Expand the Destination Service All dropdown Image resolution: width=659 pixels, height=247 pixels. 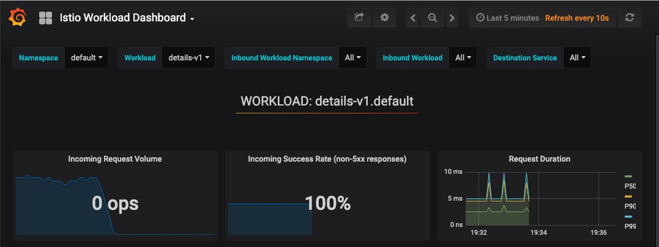(x=577, y=58)
